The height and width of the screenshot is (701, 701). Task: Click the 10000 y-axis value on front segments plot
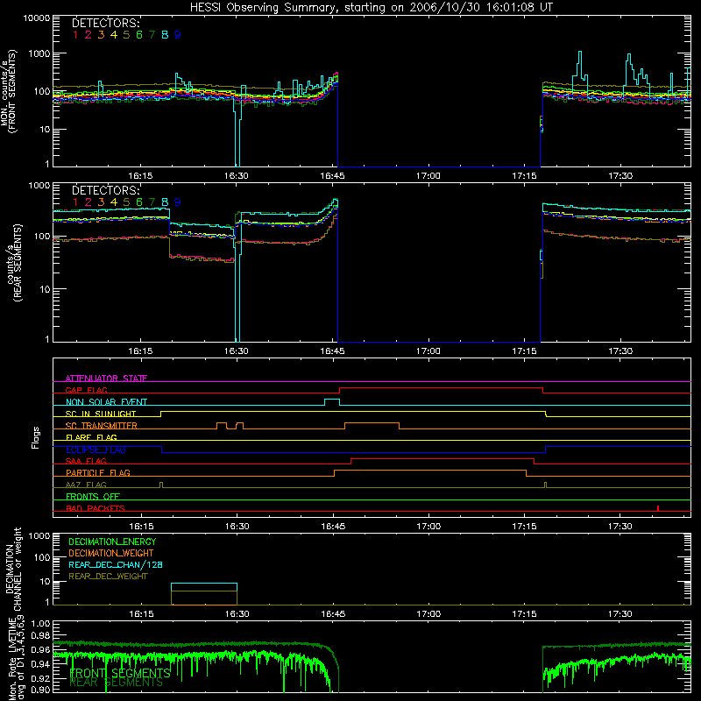(x=37, y=18)
